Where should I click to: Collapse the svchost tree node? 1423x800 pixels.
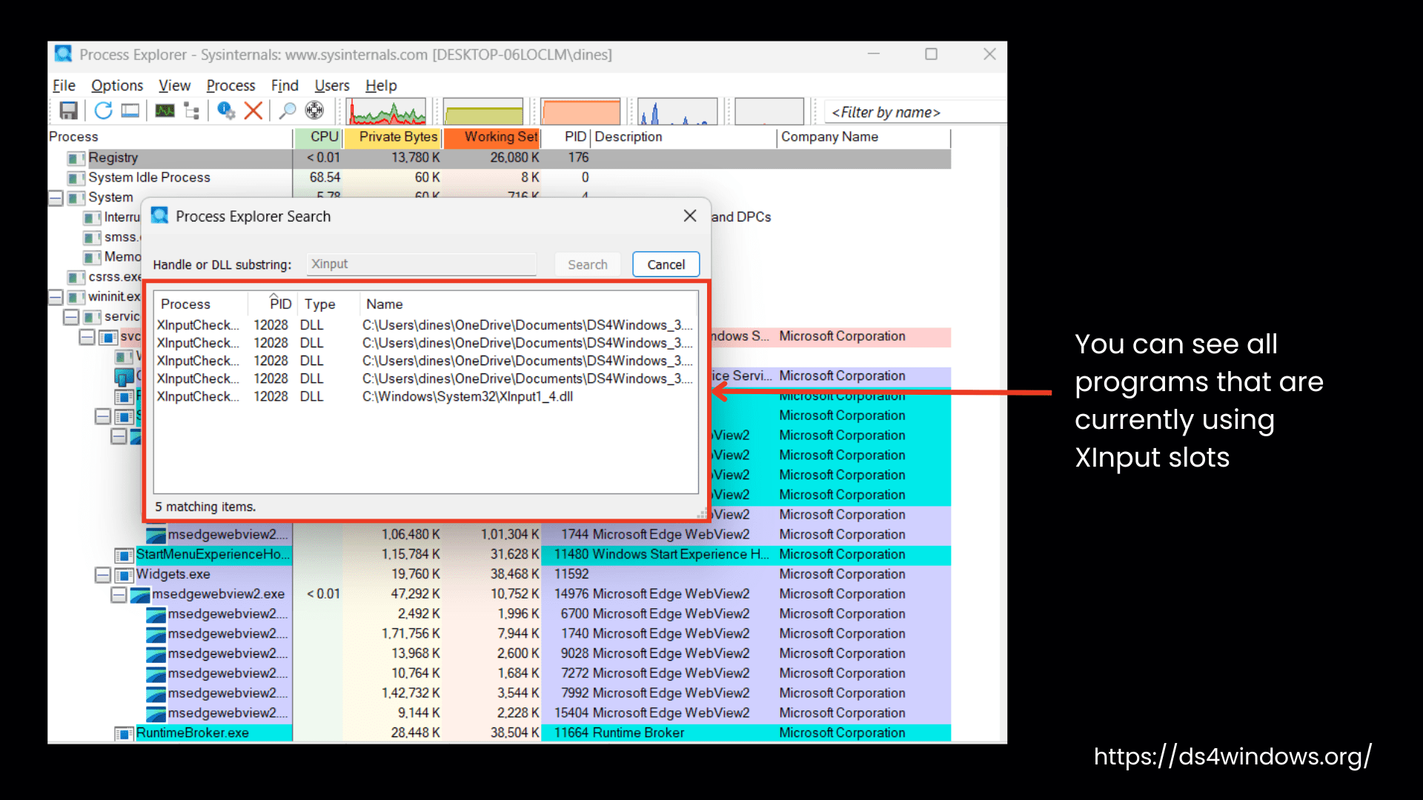(x=87, y=337)
